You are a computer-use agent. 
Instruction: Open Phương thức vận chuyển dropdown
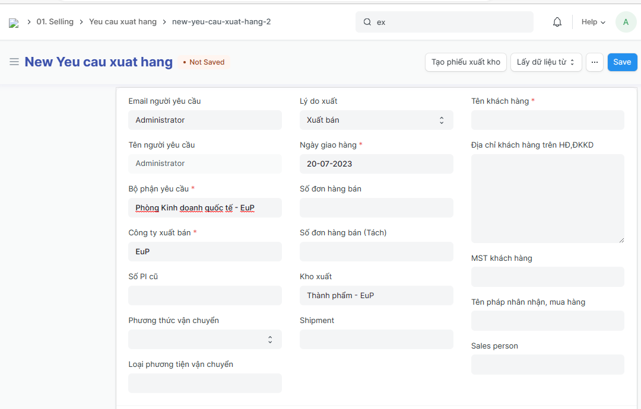[205, 340]
